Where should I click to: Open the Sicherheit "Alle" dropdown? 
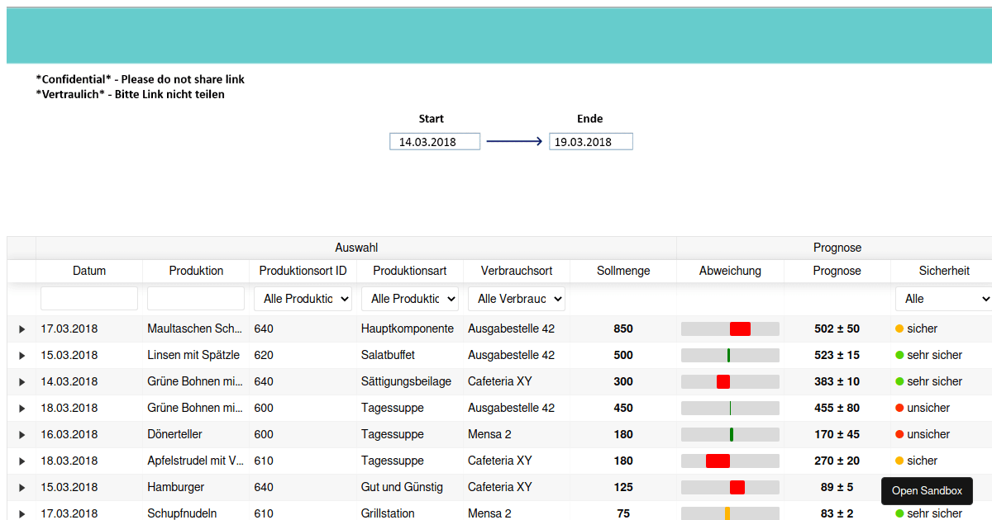(x=941, y=298)
